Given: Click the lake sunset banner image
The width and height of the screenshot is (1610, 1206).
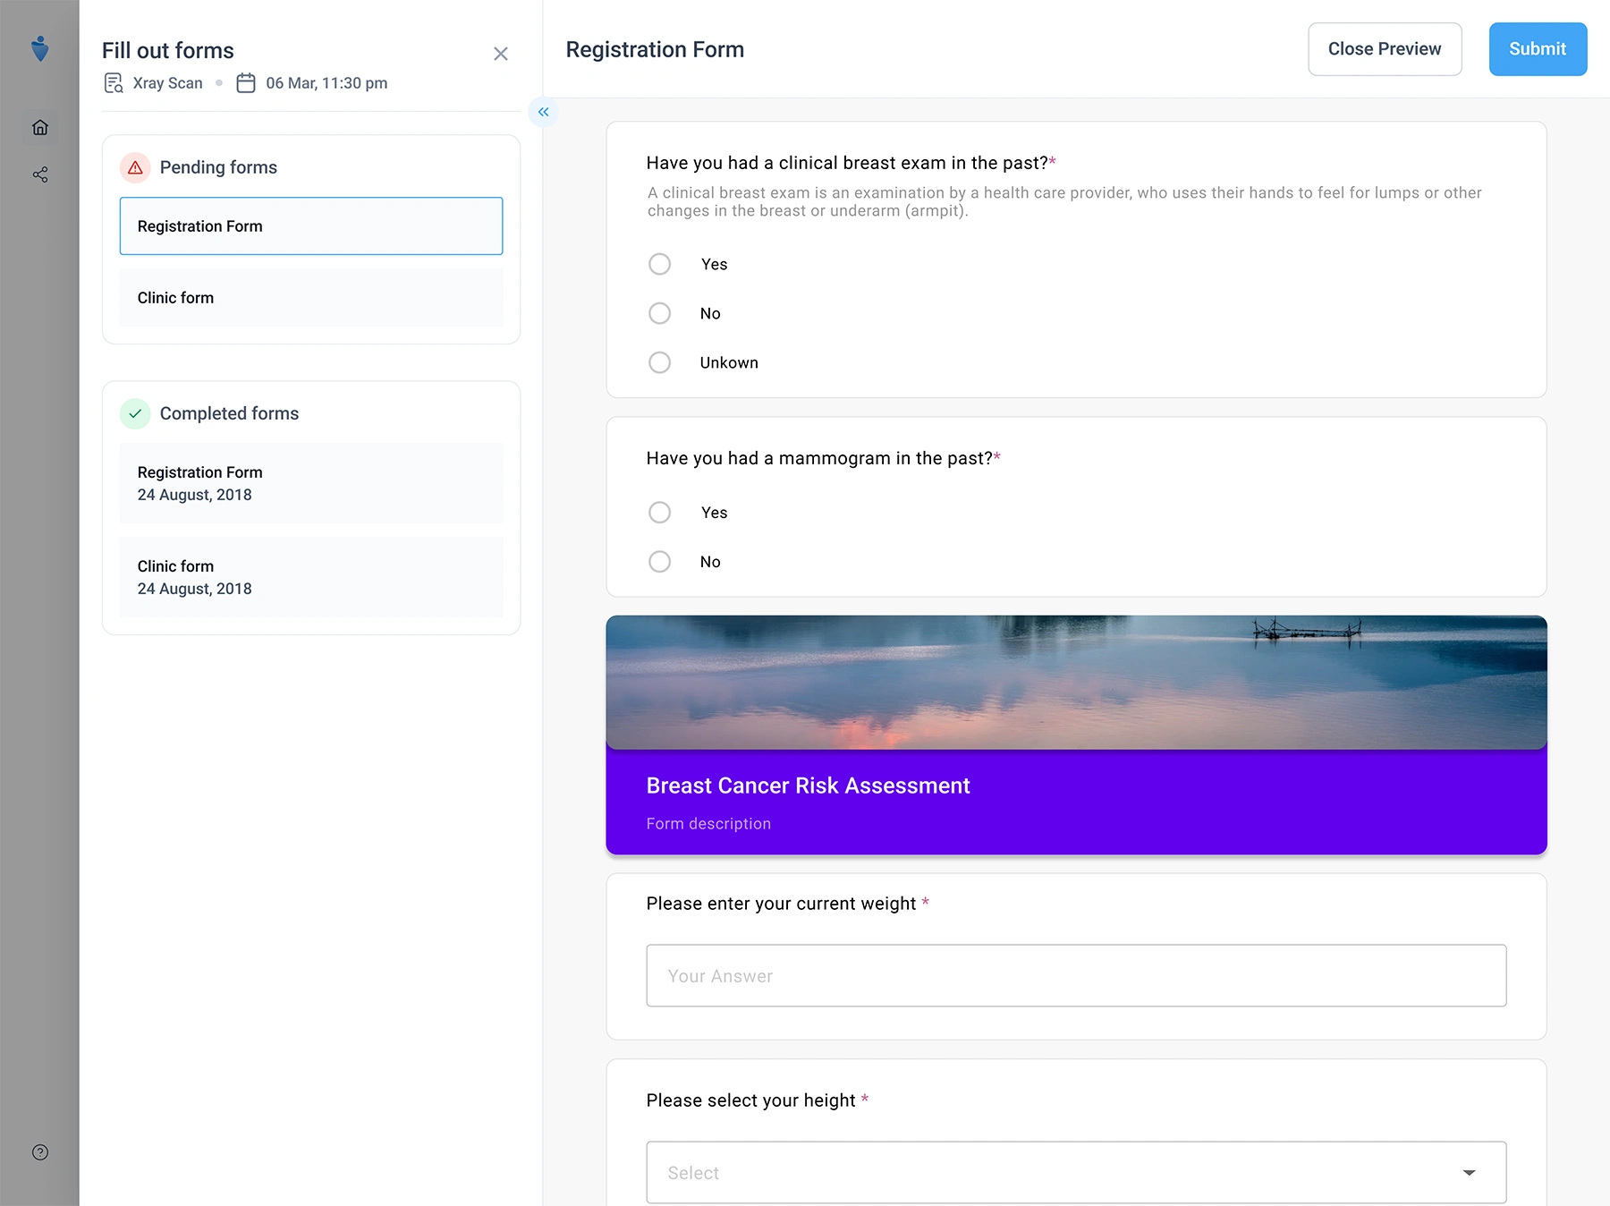Looking at the screenshot, I should pos(1076,682).
